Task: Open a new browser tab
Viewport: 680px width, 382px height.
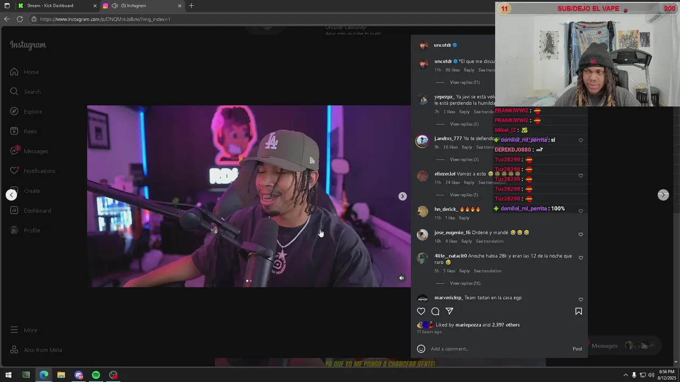Action: [191, 6]
